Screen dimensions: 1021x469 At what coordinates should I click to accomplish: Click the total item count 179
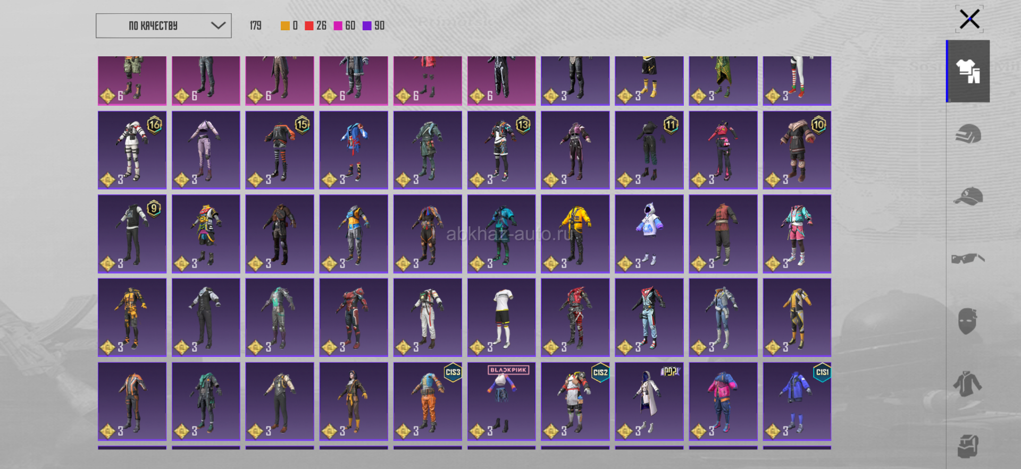point(256,25)
